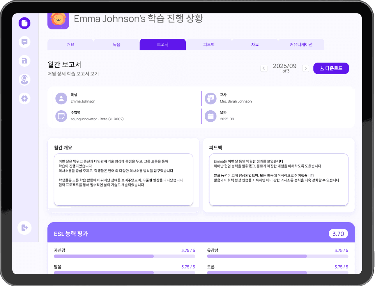This screenshot has height=286, width=375.
Task: Click the 토론 skill label
Action: click(x=211, y=267)
